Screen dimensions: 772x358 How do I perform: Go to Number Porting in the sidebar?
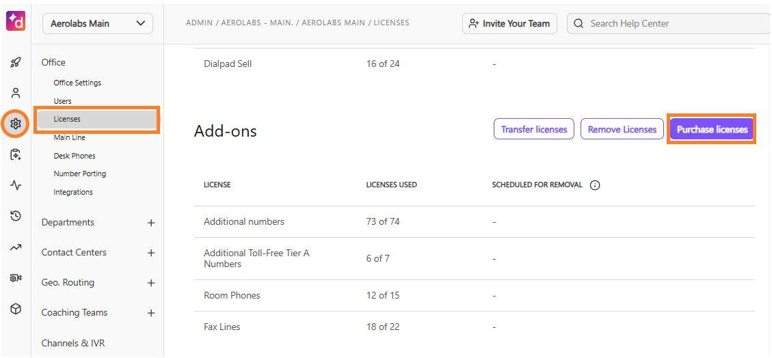(80, 174)
